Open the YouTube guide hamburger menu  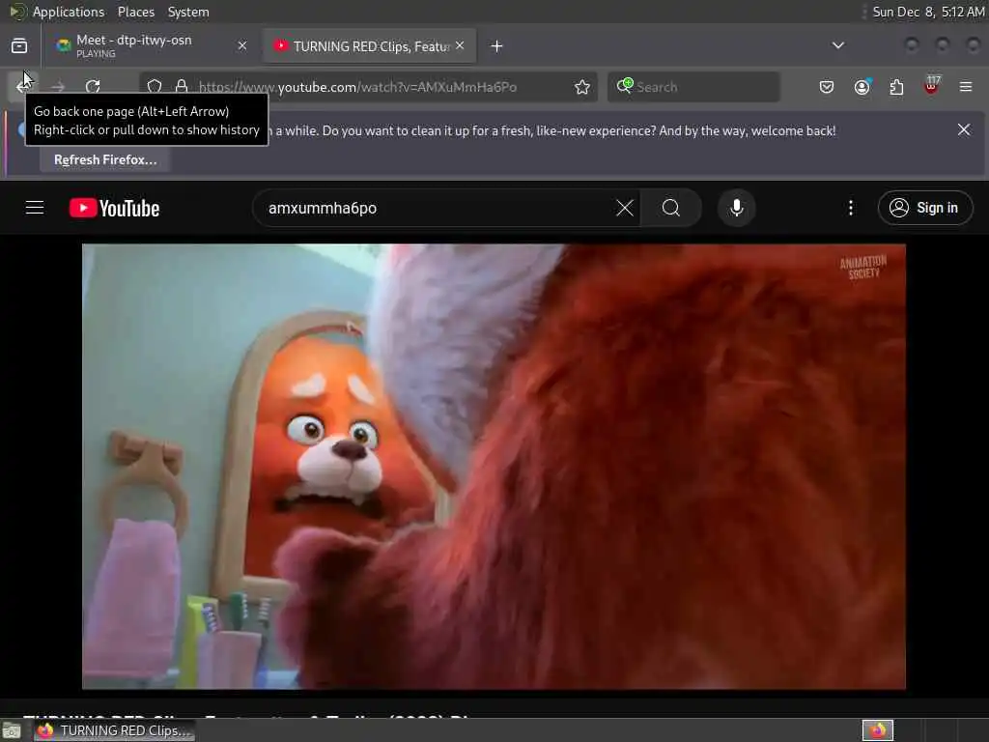[x=35, y=208]
